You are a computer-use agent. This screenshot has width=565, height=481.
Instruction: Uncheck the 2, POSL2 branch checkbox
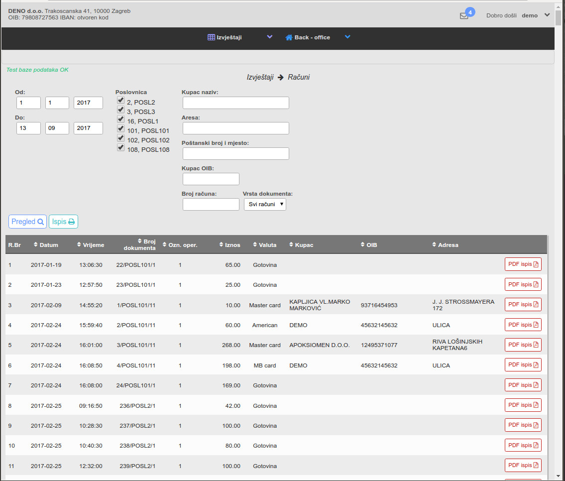120,101
